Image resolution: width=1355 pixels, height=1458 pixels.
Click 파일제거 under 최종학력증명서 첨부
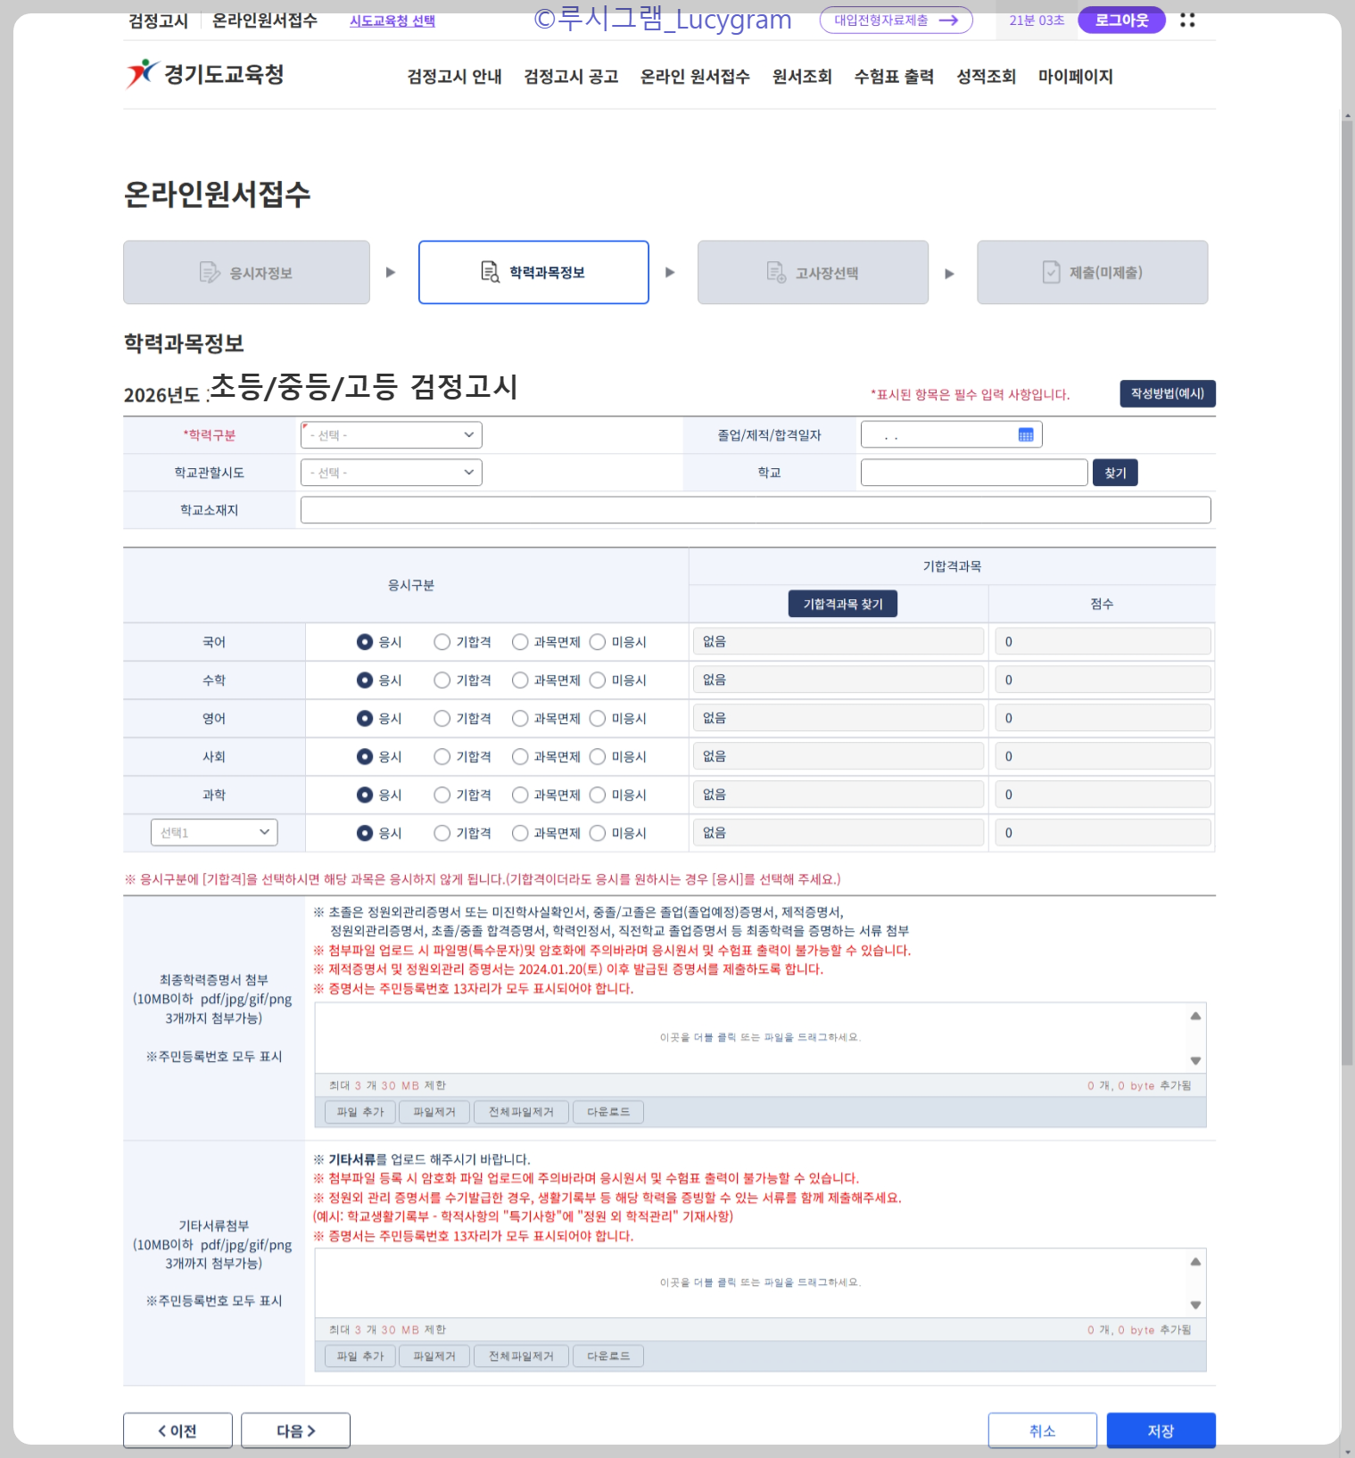(434, 1112)
